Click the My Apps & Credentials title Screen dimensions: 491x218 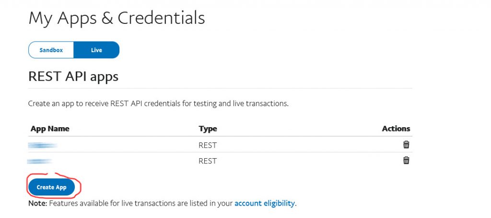click(117, 18)
